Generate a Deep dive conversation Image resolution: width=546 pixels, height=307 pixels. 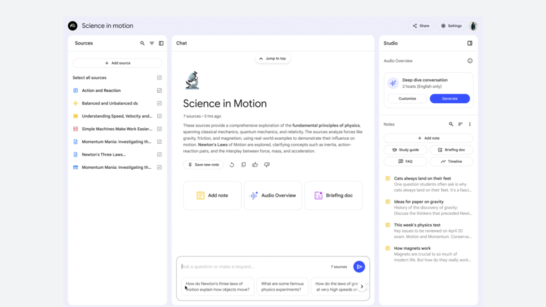coord(450,98)
